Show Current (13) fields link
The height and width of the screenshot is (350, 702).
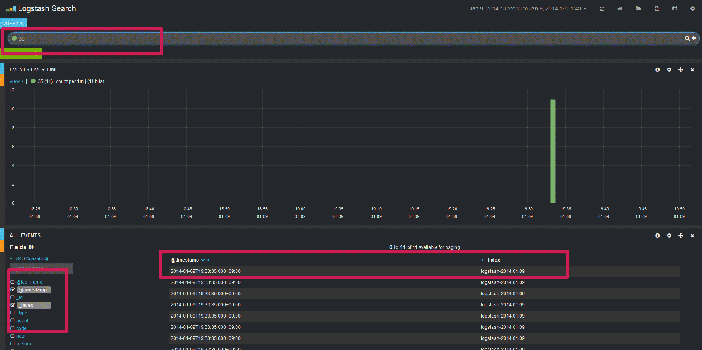click(x=37, y=259)
